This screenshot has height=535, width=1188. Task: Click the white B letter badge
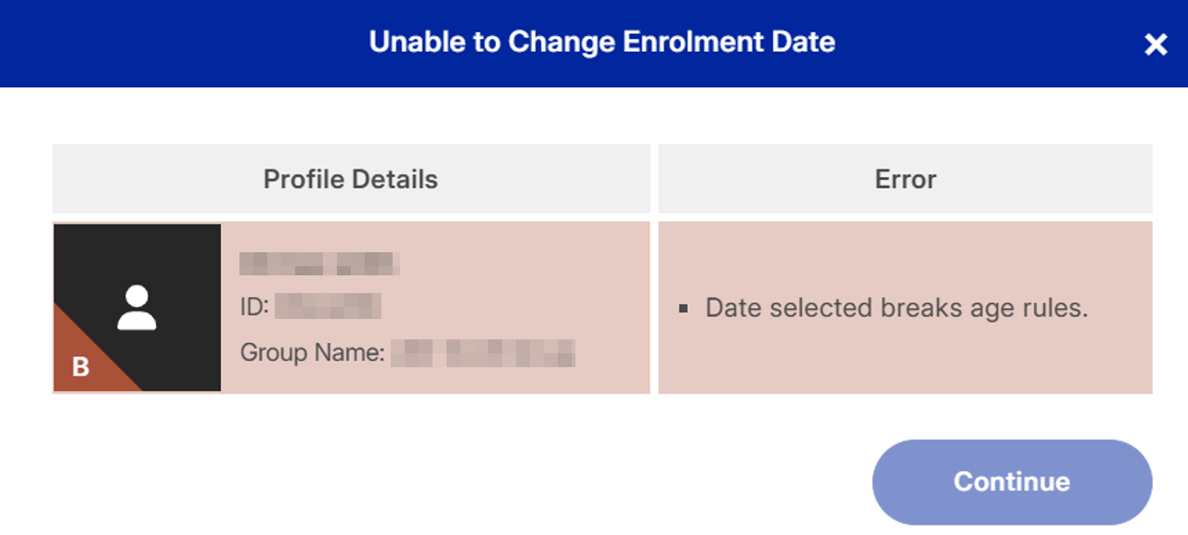click(x=81, y=367)
